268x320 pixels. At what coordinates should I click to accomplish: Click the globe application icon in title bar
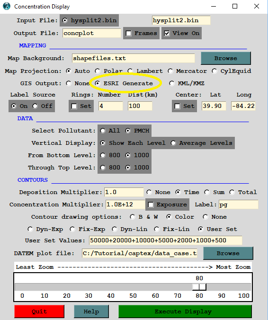7,6
